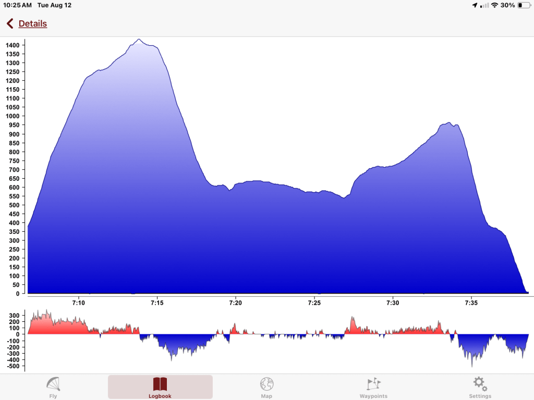The image size is (534, 400).
Task: Select the 7:35 time axis marker
Action: click(x=471, y=302)
